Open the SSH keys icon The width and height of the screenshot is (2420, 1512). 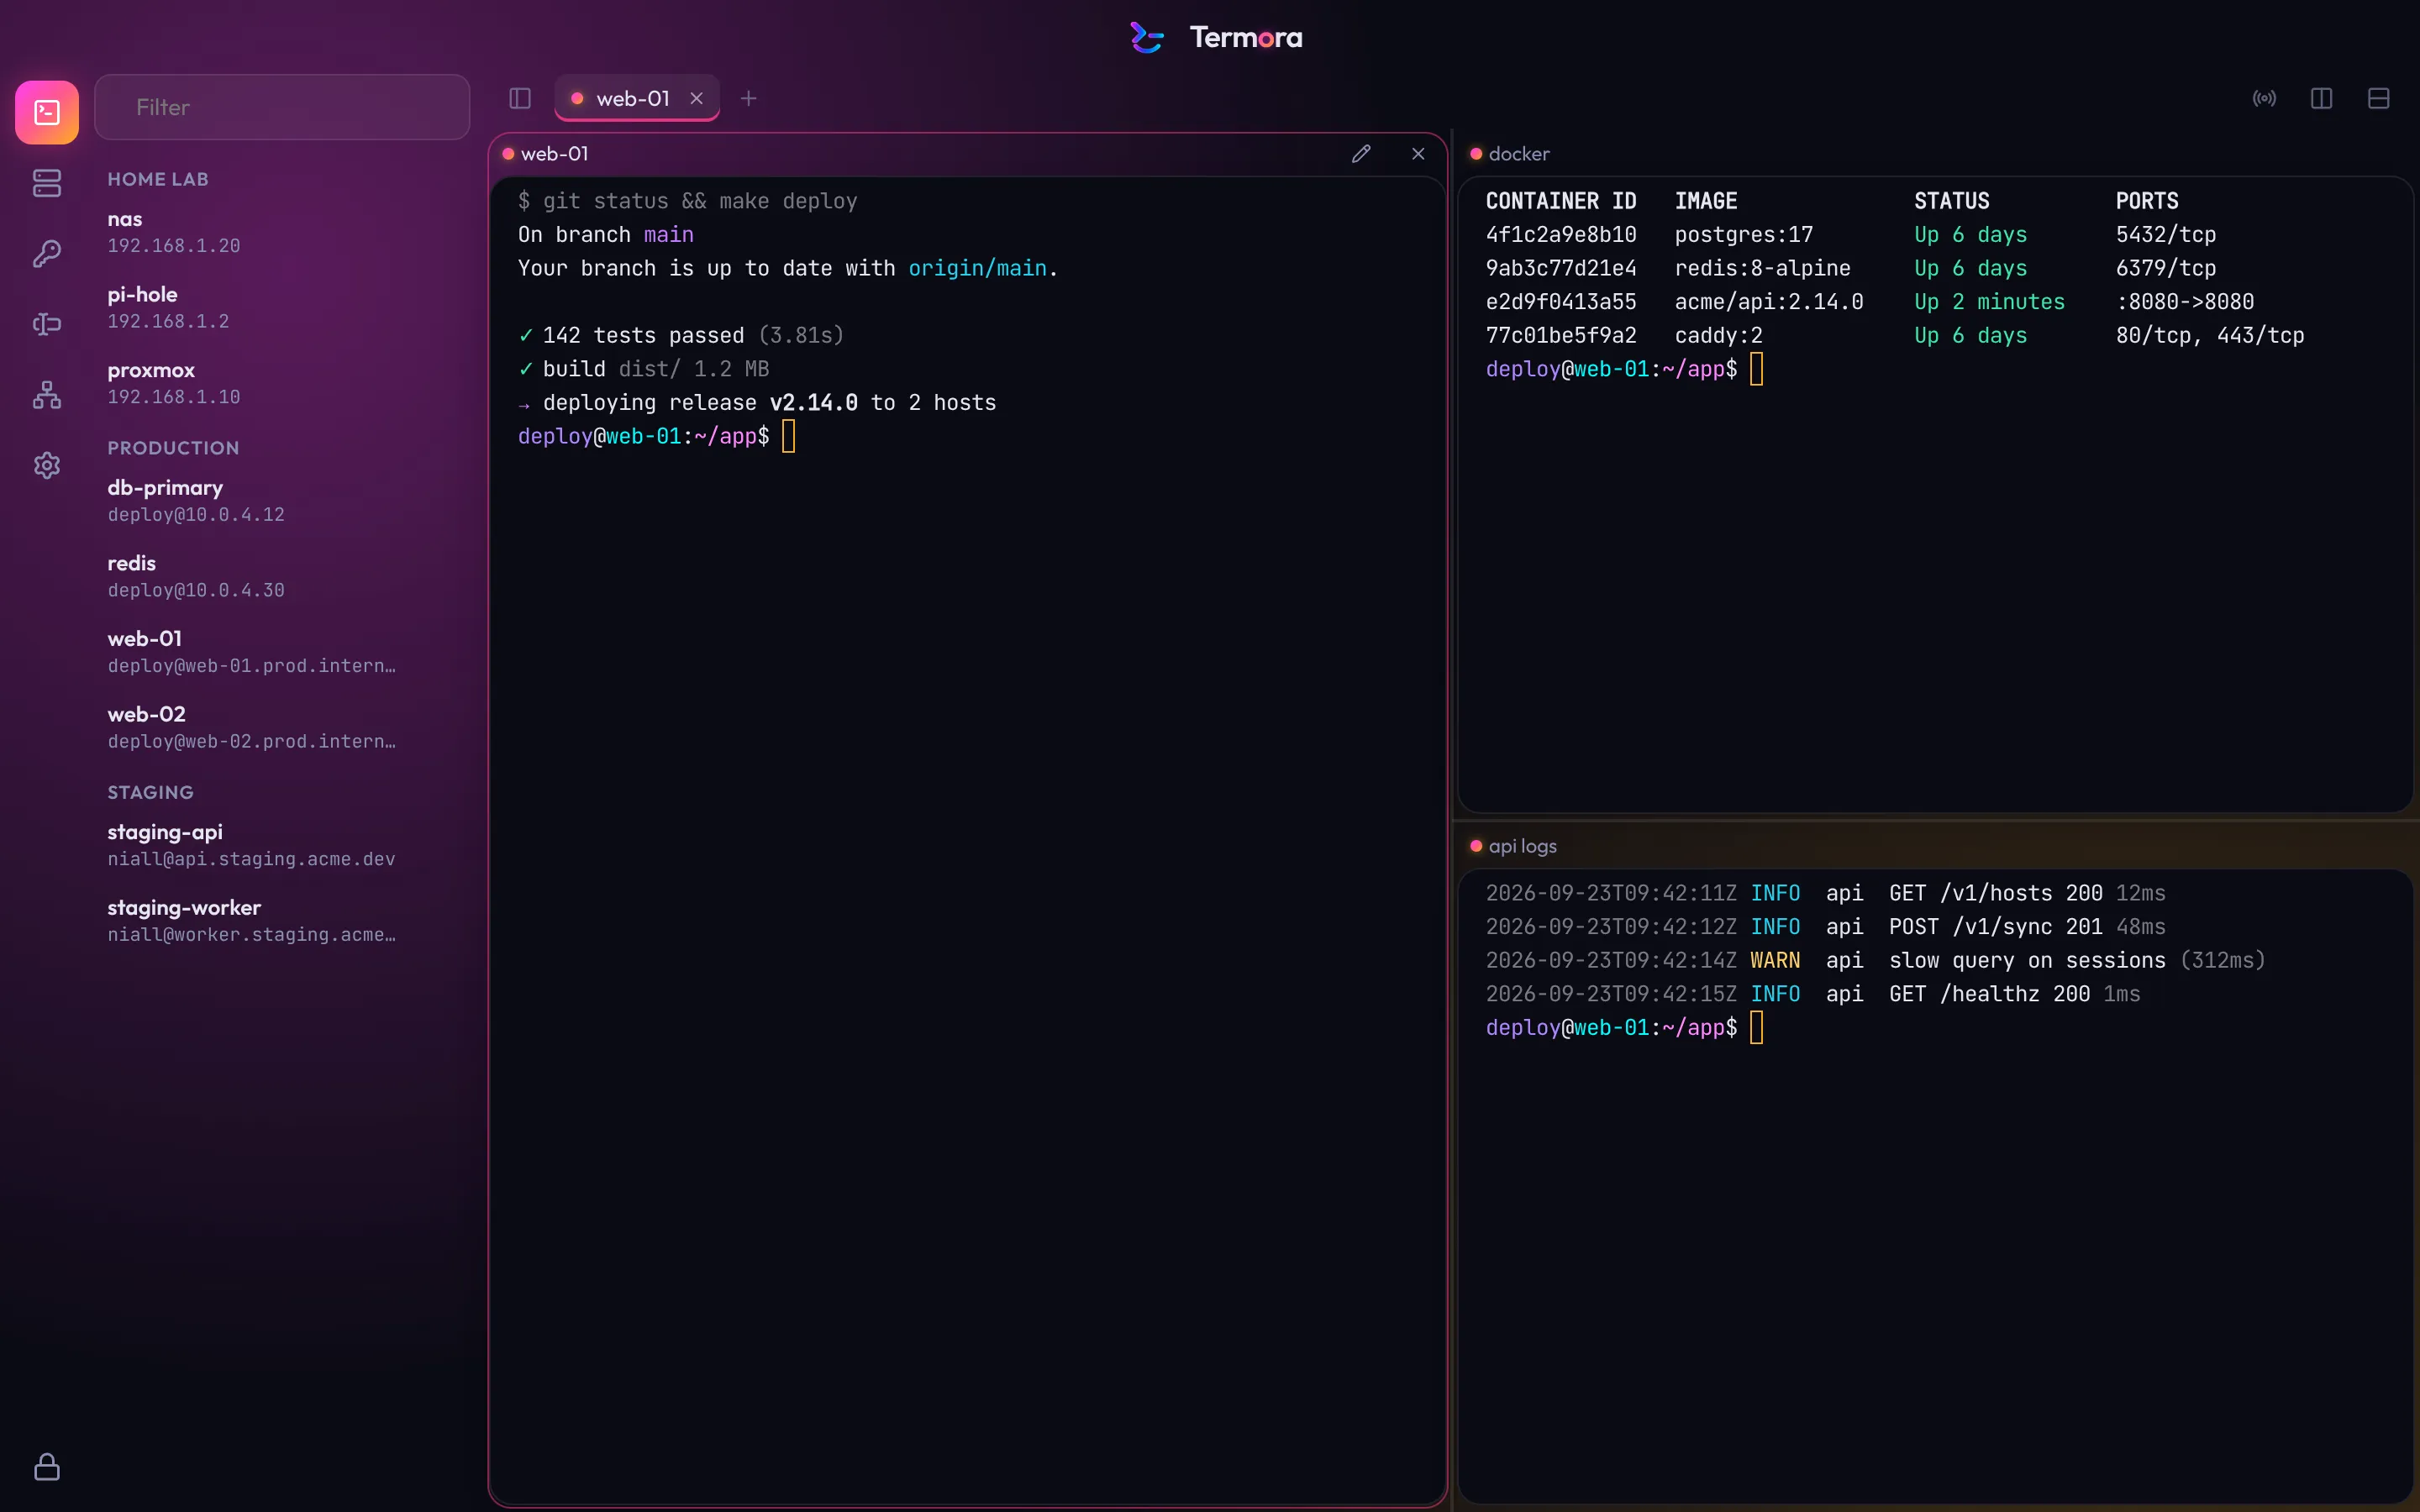[x=47, y=254]
